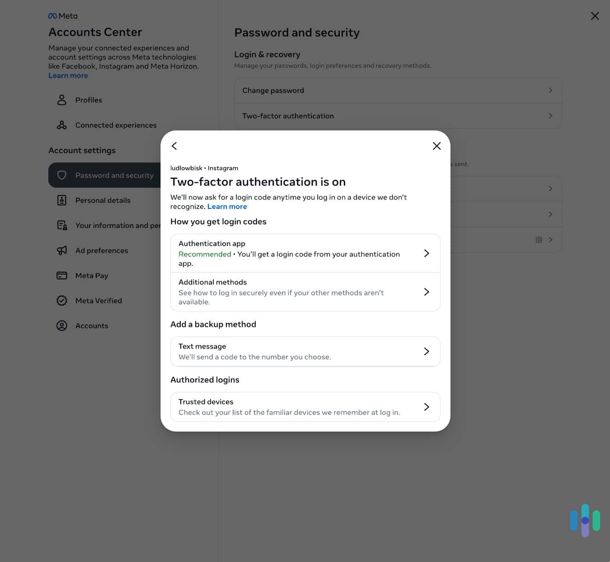Viewport: 610px width, 562px height.
Task: Click the Meta Verified badge icon
Action: (61, 300)
